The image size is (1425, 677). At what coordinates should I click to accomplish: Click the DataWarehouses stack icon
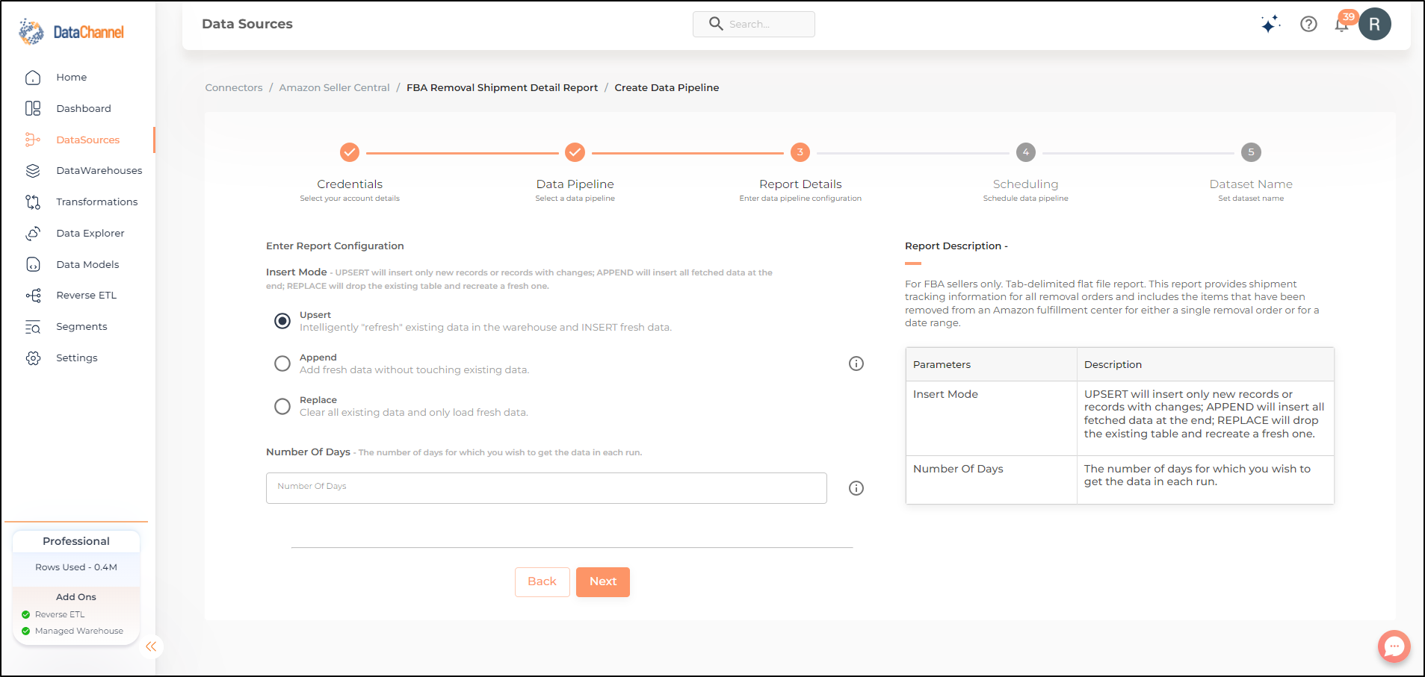33,171
